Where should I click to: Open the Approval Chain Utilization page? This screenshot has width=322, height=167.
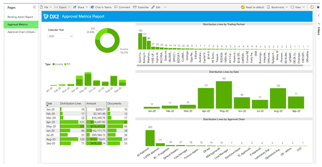[22, 32]
